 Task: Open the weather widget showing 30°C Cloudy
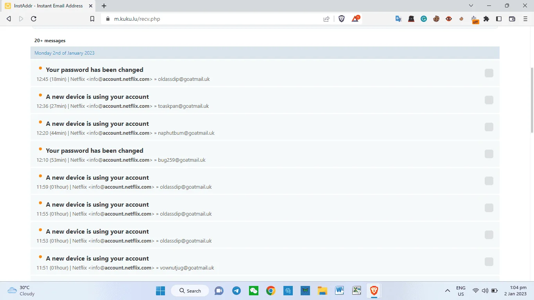click(21, 291)
